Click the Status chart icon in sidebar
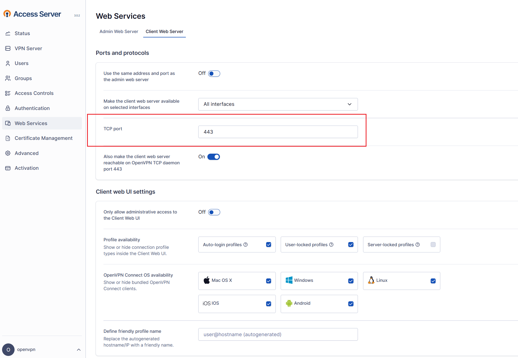This screenshot has height=358, width=518. point(8,33)
